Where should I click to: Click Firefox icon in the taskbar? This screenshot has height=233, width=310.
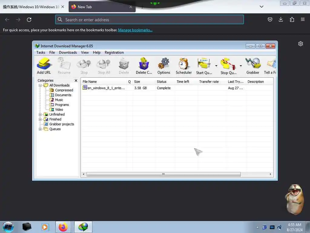tap(63, 227)
